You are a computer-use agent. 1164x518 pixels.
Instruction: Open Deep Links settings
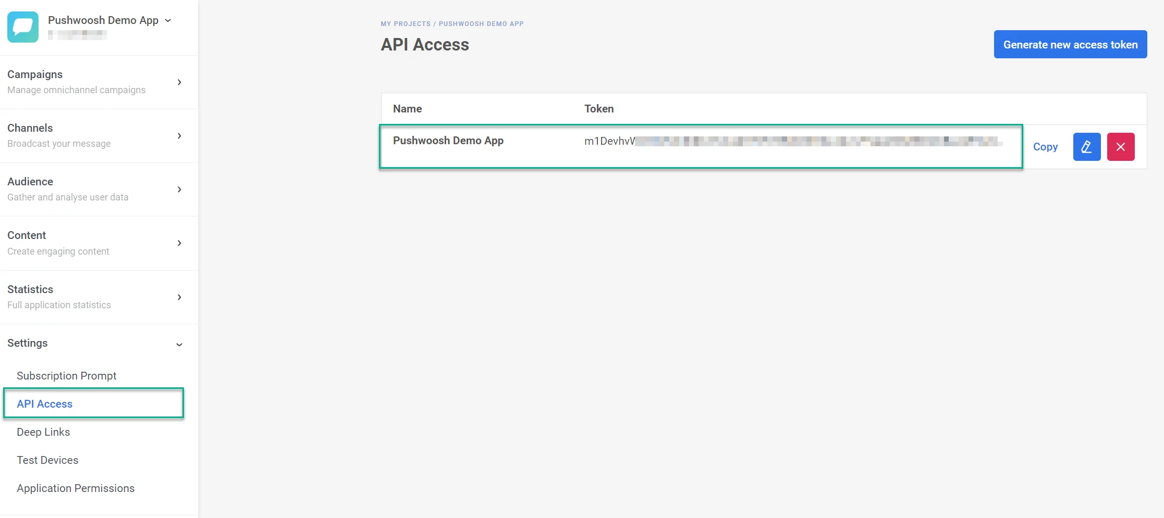[43, 432]
